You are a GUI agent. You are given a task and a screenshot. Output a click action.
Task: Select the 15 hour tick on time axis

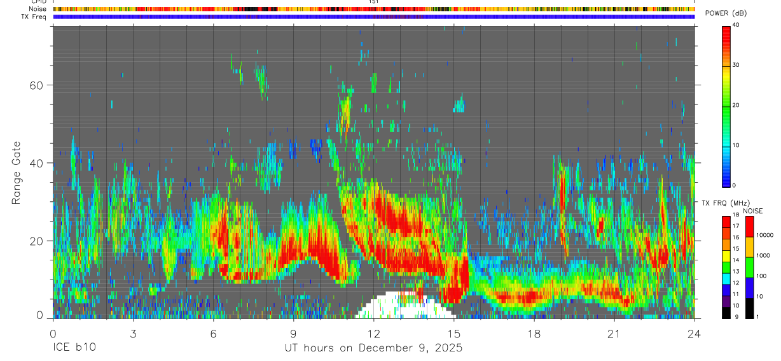point(453,333)
